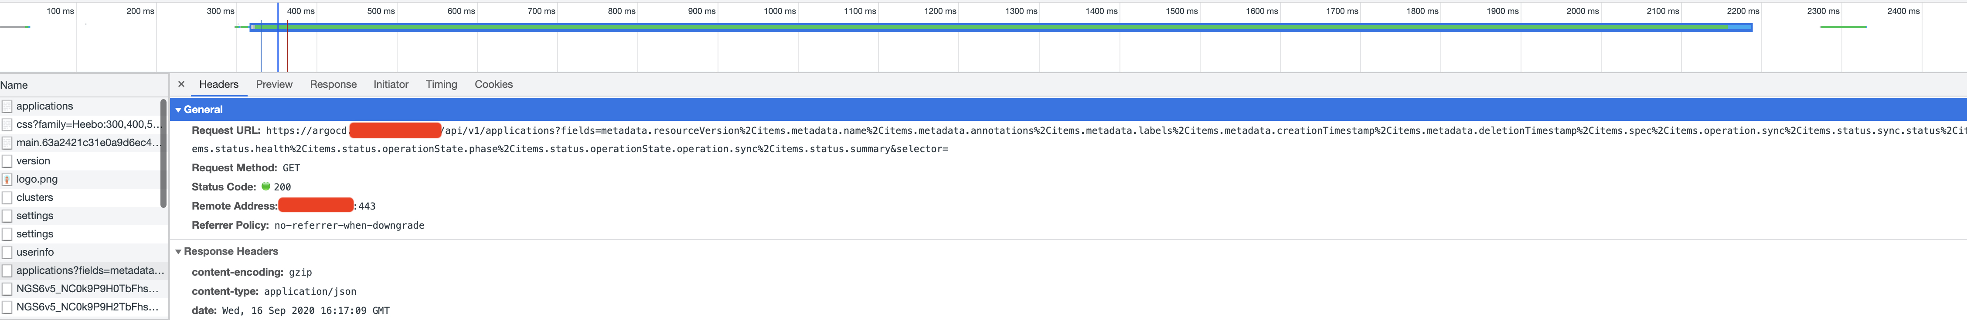Click the Remote Address :443 value
Screen dimensions: 1967x320
click(365, 206)
